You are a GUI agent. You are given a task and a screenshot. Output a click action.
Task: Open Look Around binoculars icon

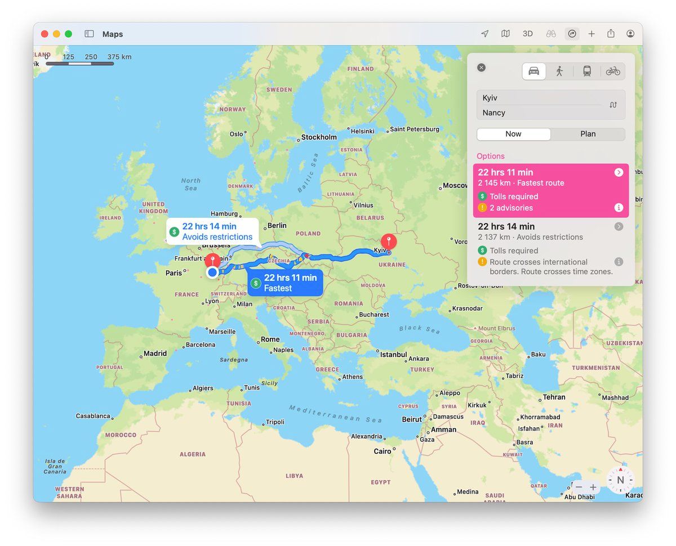[551, 34]
